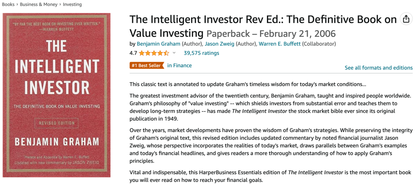
Task: Open The Intelligent Investor cover image
Action: click(x=56, y=95)
